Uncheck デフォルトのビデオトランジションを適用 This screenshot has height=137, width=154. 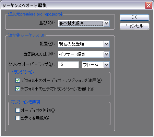point(17,88)
